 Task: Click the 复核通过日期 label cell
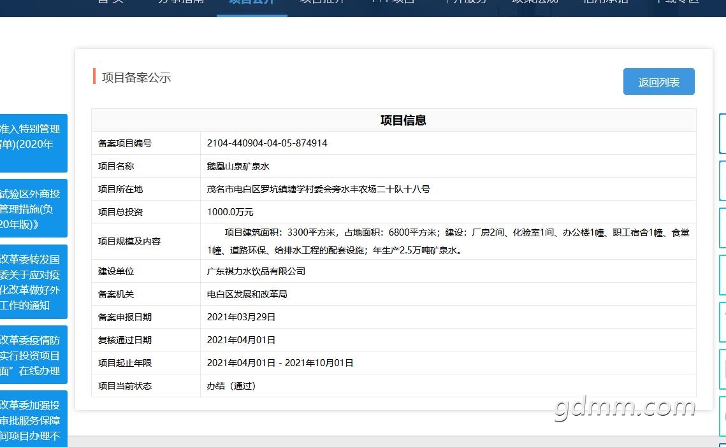(146, 339)
